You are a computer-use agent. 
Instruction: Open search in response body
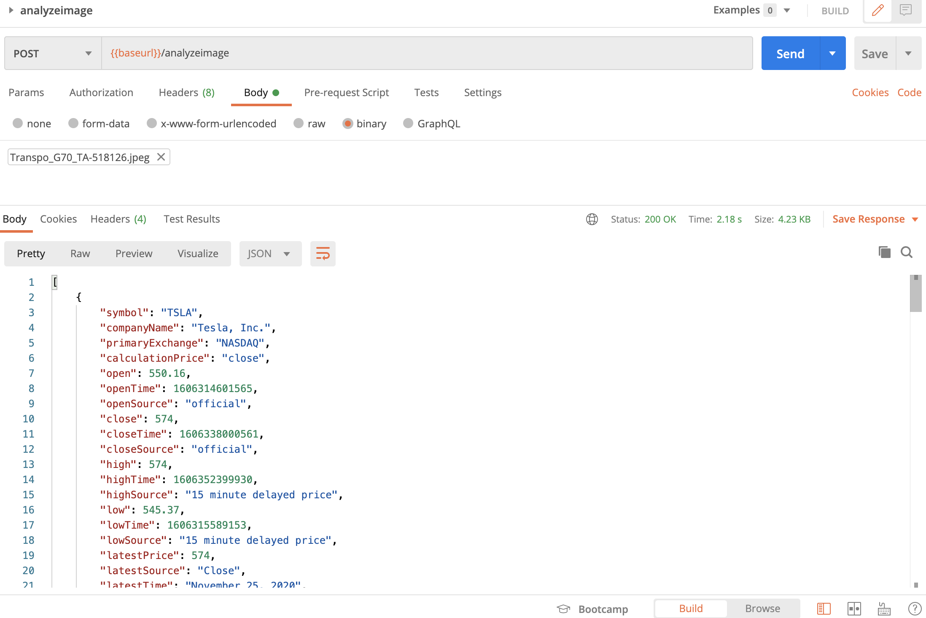[906, 253]
